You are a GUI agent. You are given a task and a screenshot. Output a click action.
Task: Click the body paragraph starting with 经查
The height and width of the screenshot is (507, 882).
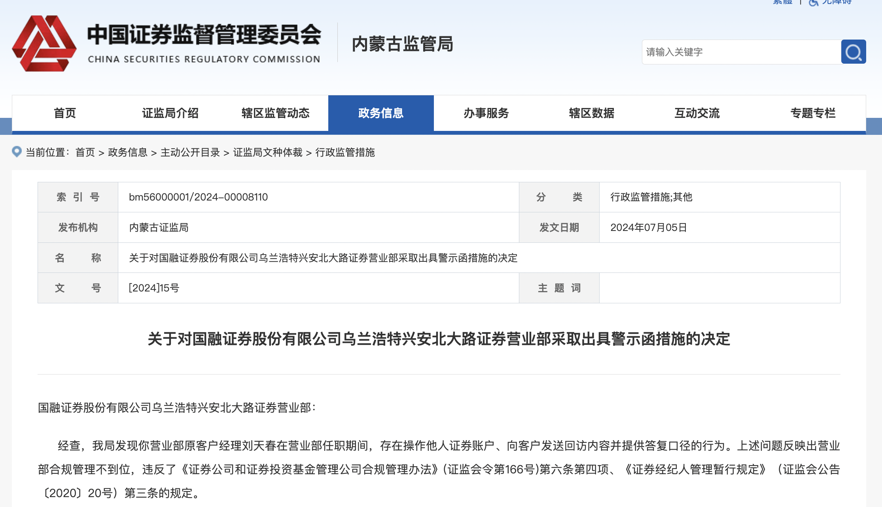point(439,469)
